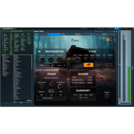Screen dimensions: 134x134
Task: Click the Tone Width knob
Action: pos(110,59)
